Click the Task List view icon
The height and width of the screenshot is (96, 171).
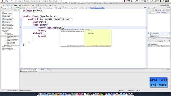[148, 8]
